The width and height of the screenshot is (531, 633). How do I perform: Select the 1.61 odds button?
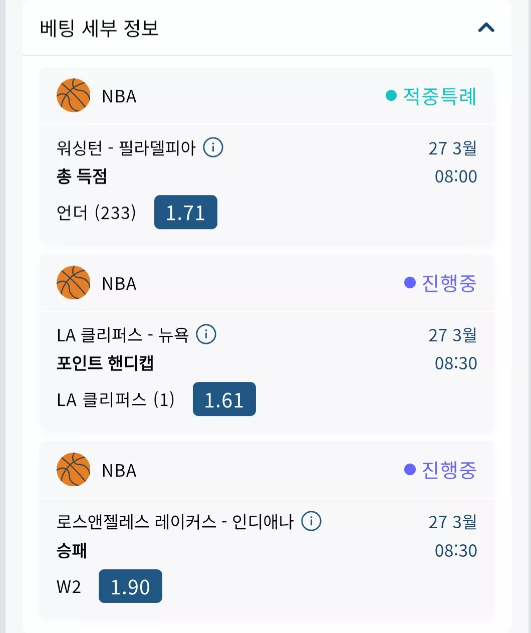pyautogui.click(x=224, y=399)
